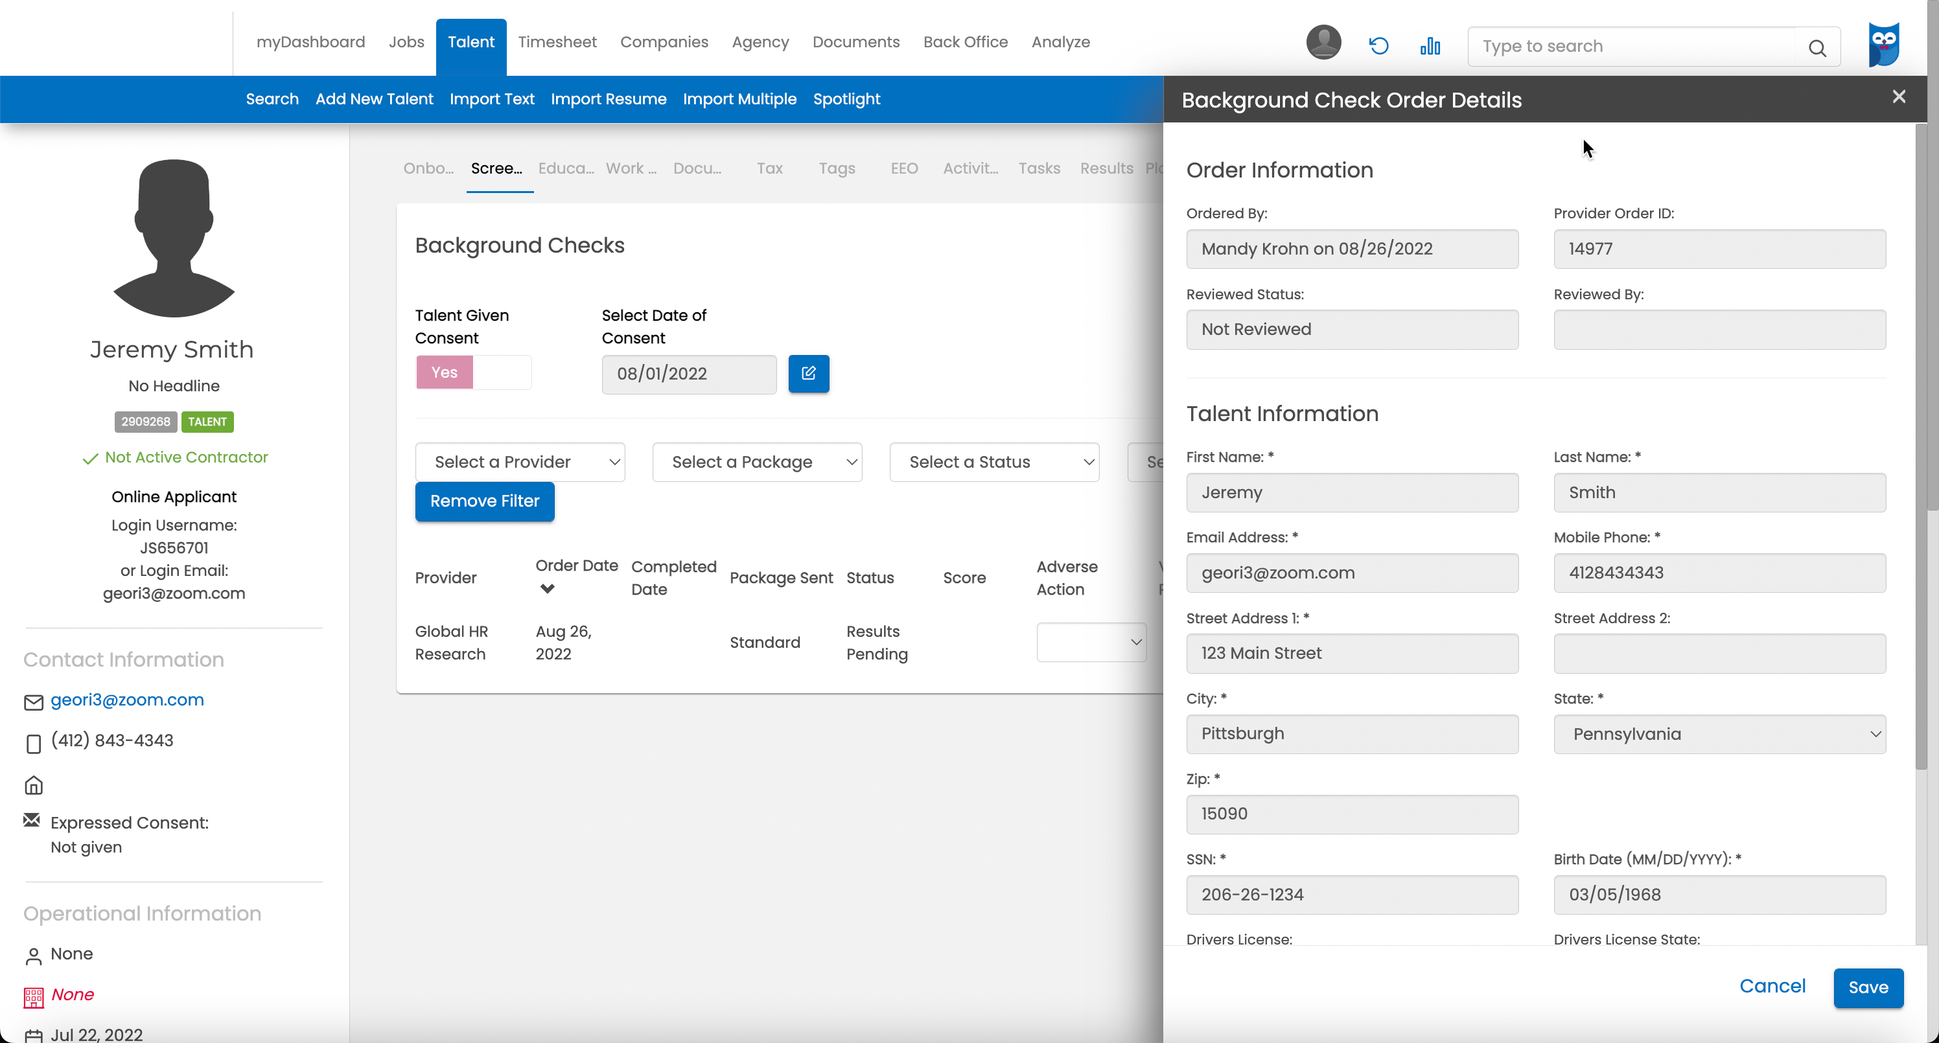The image size is (1939, 1043).
Task: Click the Birth Date field
Action: (1719, 895)
